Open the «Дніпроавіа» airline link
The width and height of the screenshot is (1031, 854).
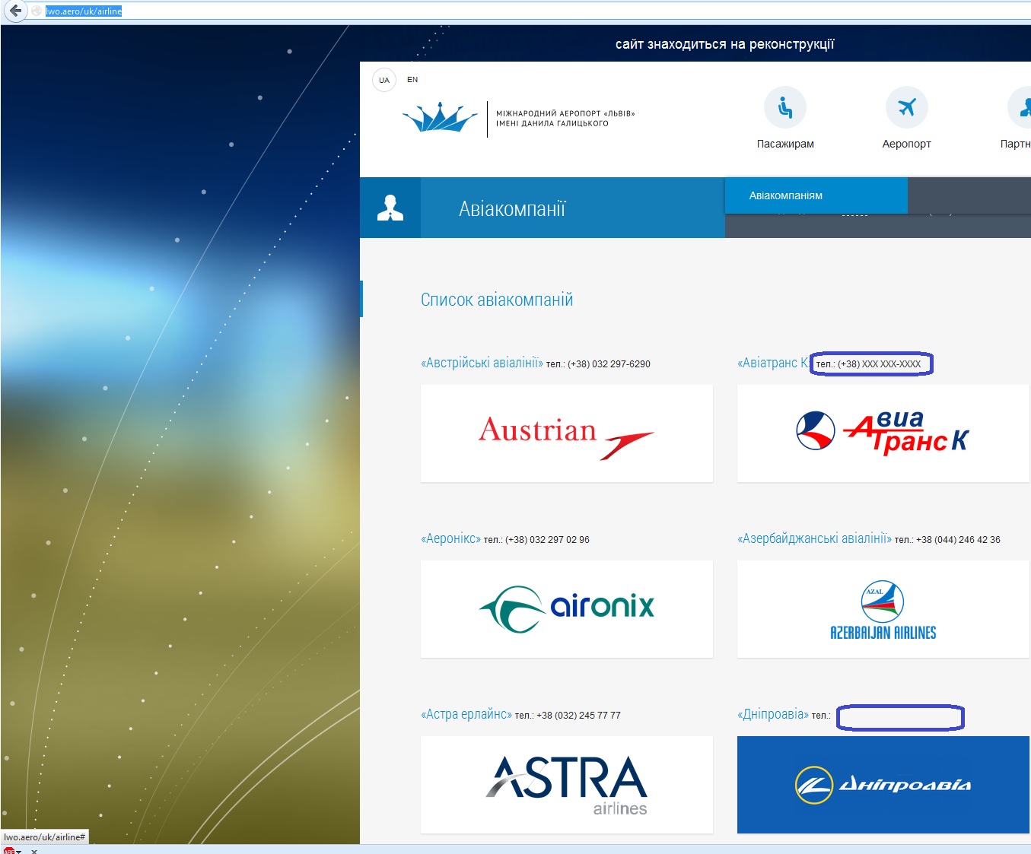(772, 715)
